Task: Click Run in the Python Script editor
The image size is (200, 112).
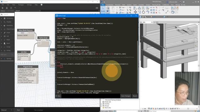Action: click(58, 96)
